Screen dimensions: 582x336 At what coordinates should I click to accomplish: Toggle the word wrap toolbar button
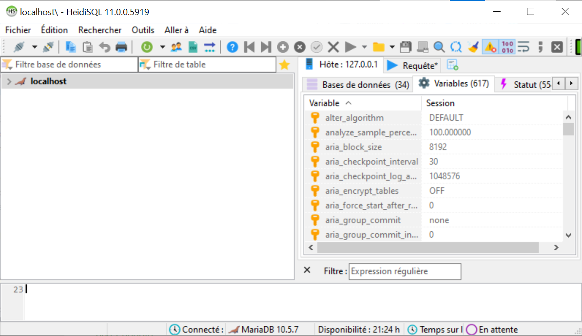coord(524,47)
